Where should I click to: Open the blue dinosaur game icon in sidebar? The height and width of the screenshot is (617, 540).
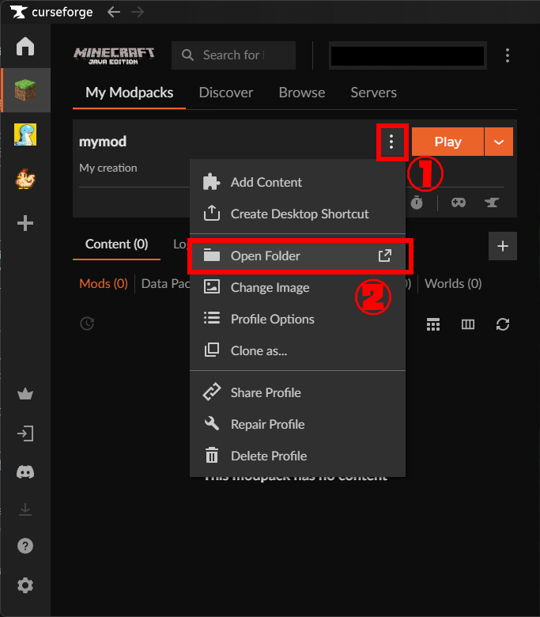pyautogui.click(x=25, y=134)
